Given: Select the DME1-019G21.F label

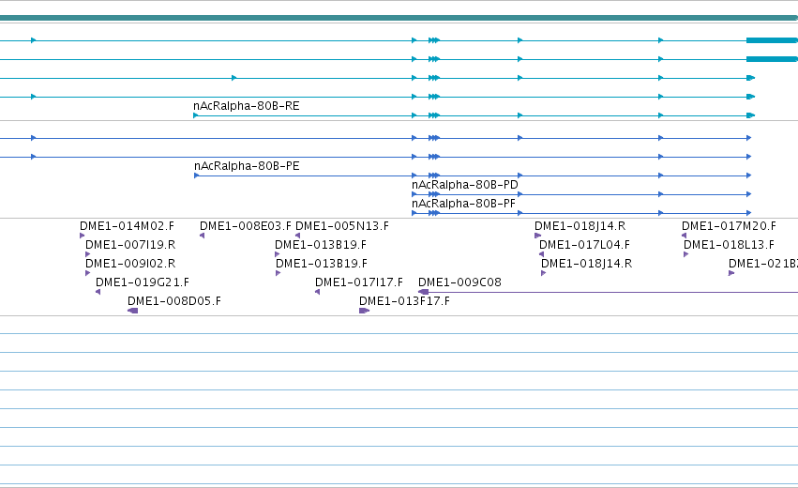Looking at the screenshot, I should [142, 282].
